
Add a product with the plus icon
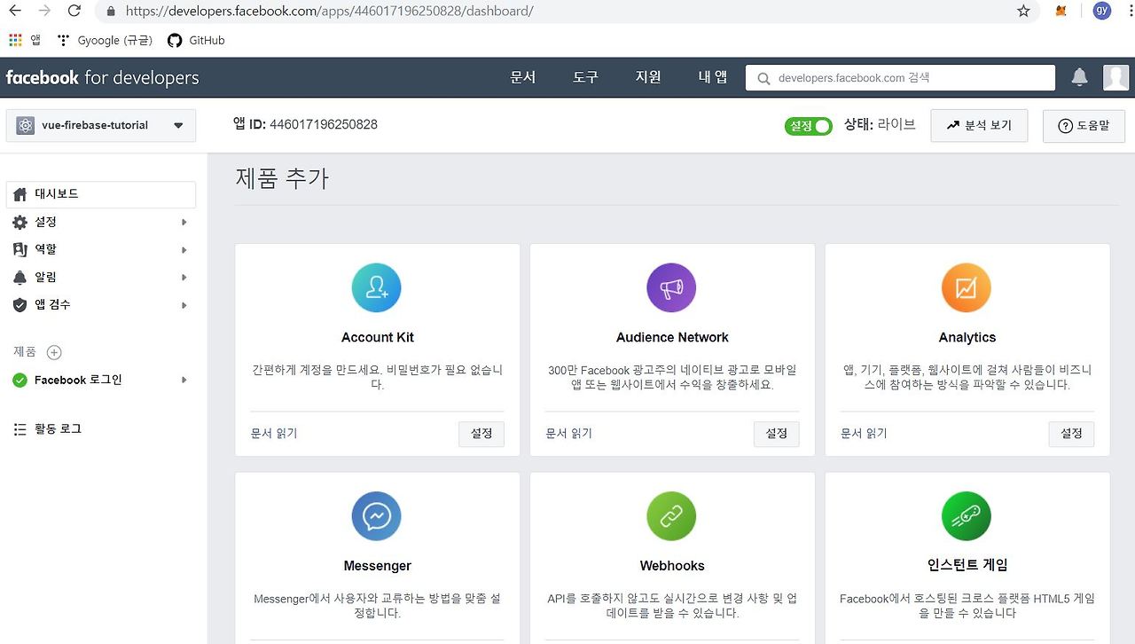click(x=54, y=352)
